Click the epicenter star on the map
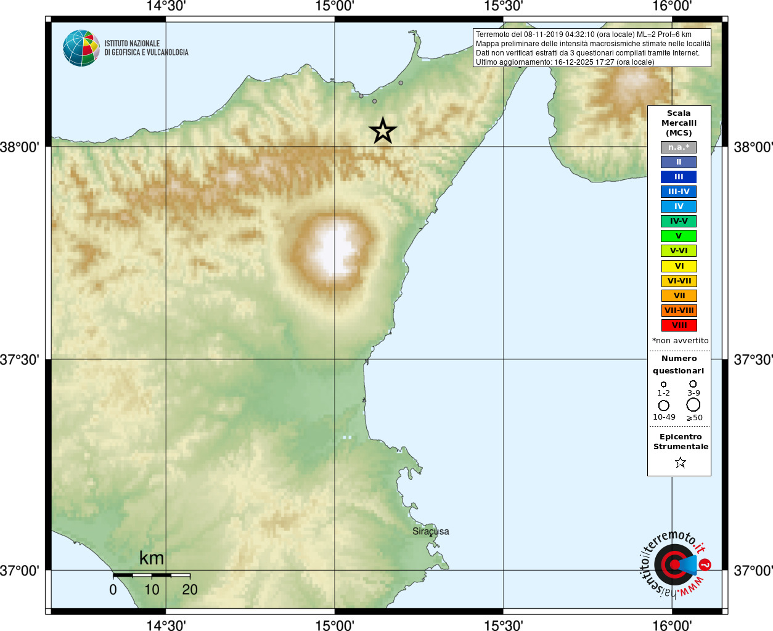The image size is (773, 631). pyautogui.click(x=383, y=131)
